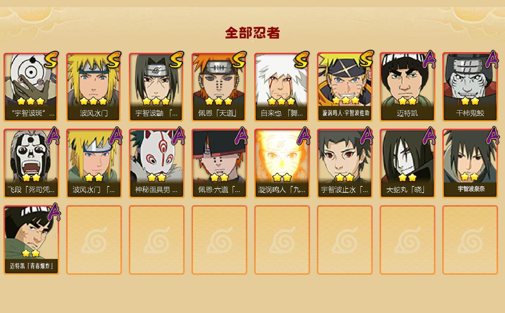This screenshot has height=313, width=505.
Task: Select the 波风水门 S-rank ninja card
Action: point(94,87)
